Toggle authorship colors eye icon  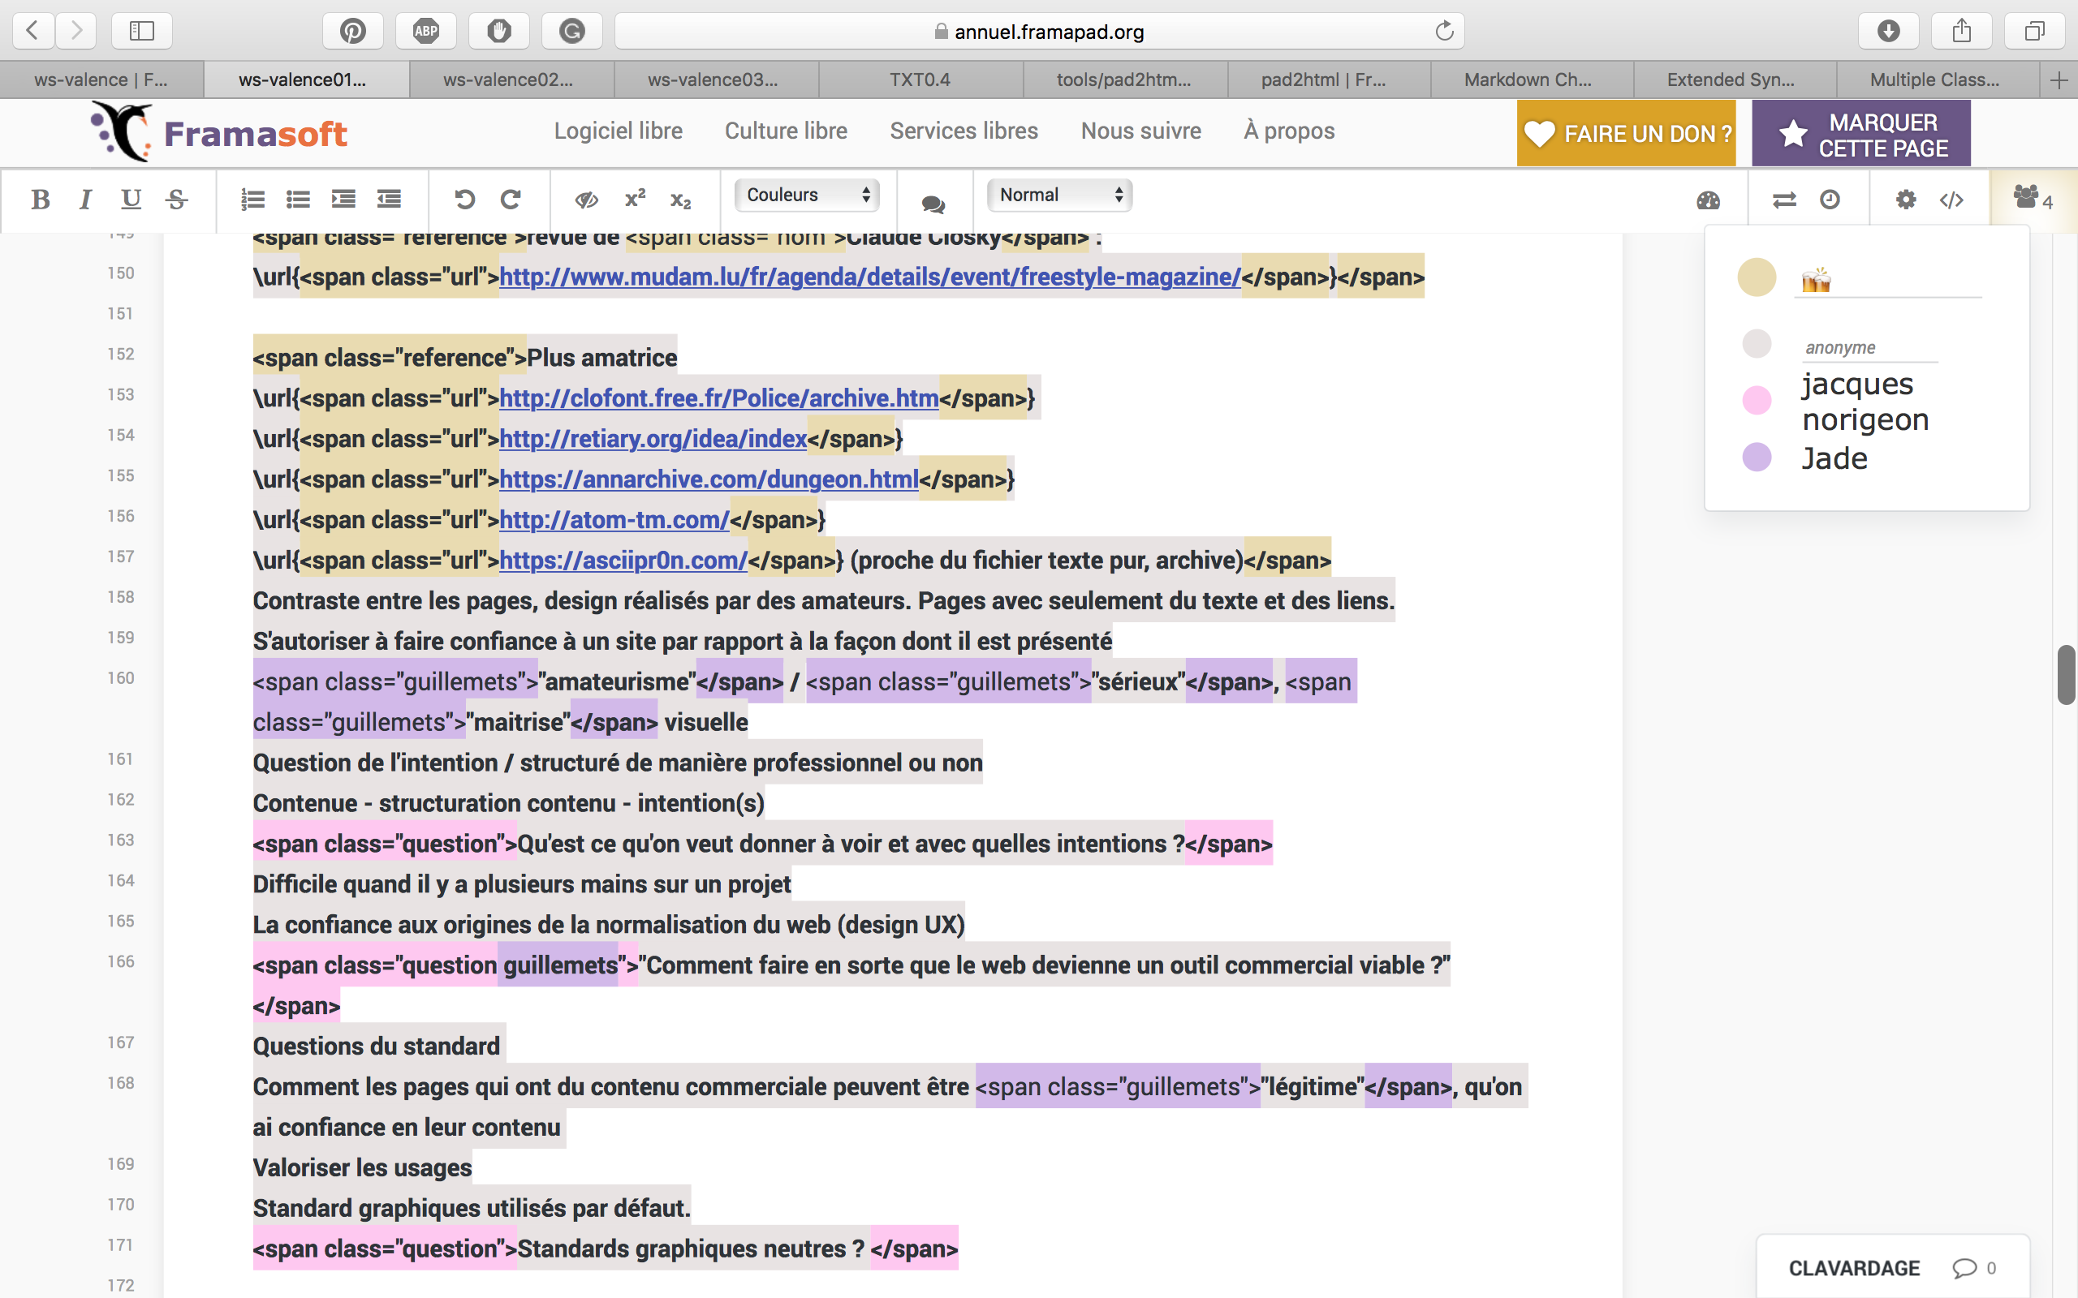[587, 200]
